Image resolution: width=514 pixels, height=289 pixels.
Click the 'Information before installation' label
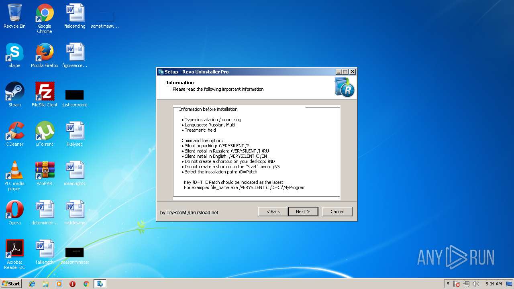pyautogui.click(x=208, y=109)
